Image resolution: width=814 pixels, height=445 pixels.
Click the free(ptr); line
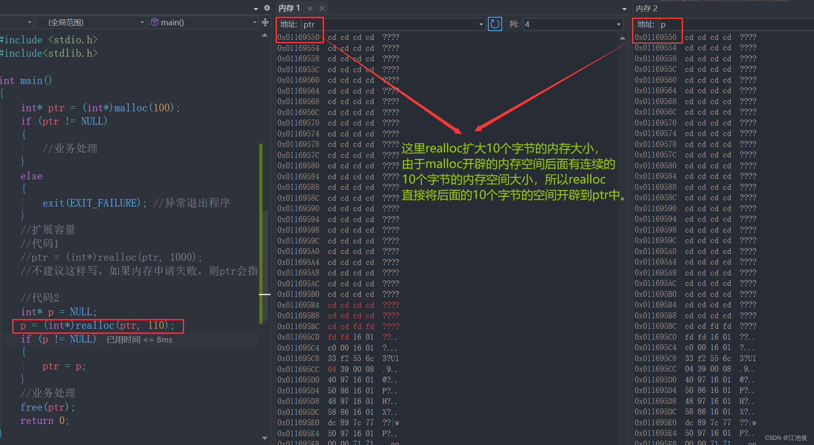tap(47, 407)
